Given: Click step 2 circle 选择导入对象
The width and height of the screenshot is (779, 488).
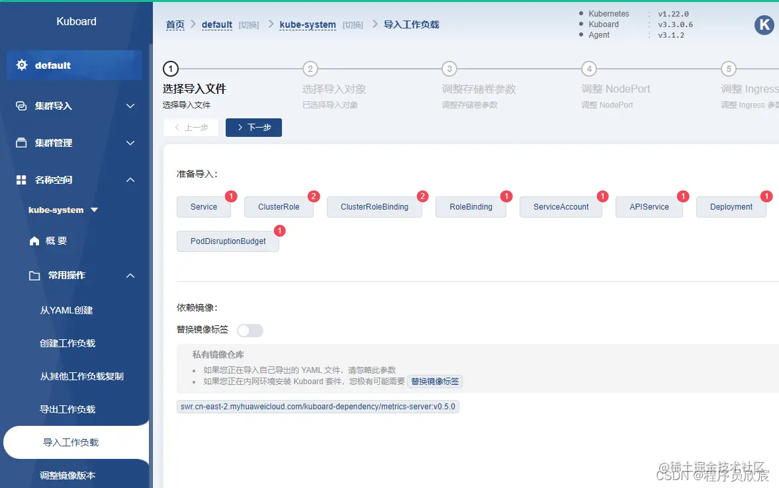Looking at the screenshot, I should click(x=310, y=69).
